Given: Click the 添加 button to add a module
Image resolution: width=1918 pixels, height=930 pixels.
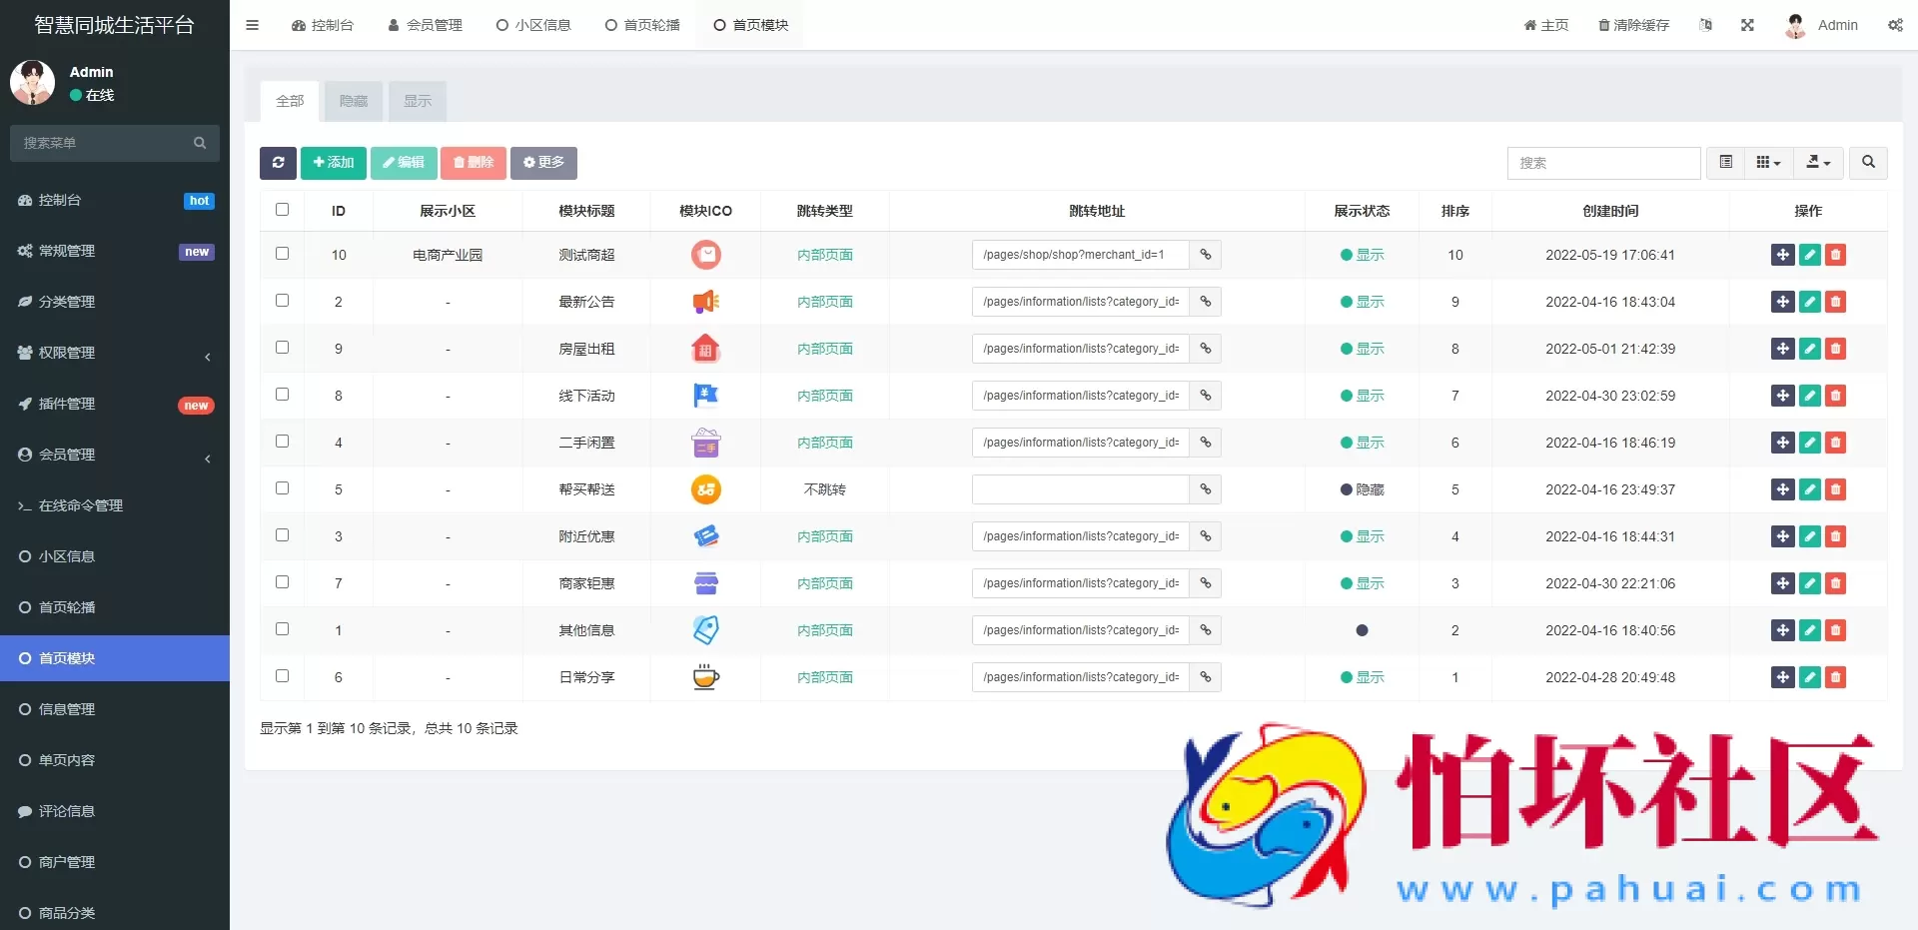Looking at the screenshot, I should [333, 163].
